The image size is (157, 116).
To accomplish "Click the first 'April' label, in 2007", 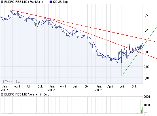I will coord(17,86).
